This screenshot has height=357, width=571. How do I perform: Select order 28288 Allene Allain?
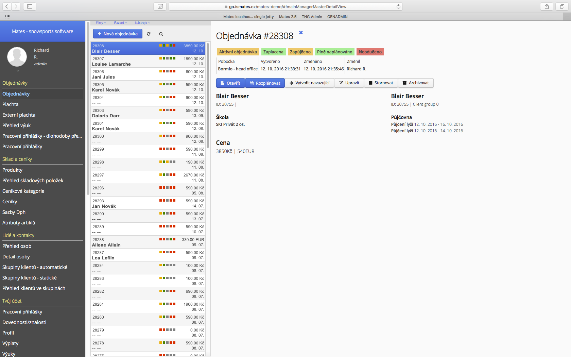point(148,242)
